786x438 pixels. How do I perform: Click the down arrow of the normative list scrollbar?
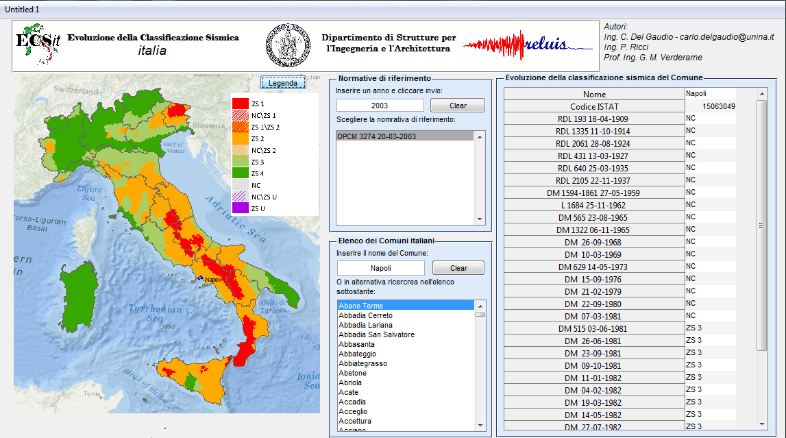pos(480,219)
